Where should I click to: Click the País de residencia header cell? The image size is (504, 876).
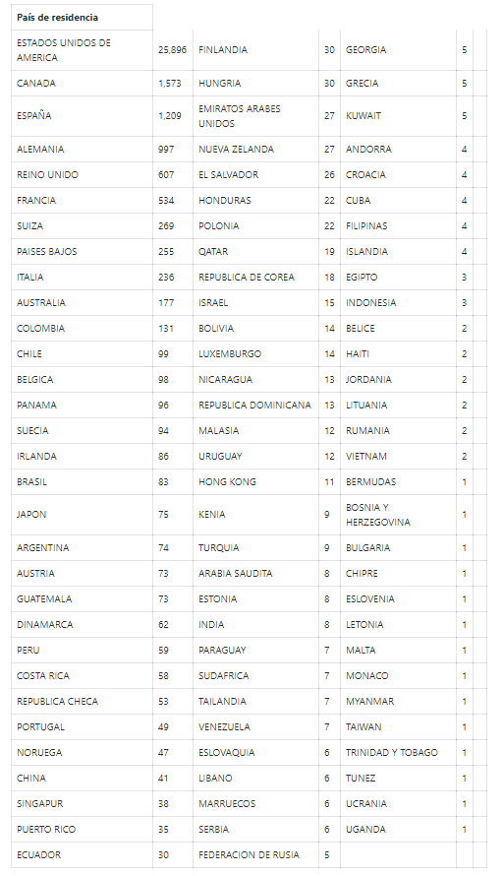[x=82, y=18]
